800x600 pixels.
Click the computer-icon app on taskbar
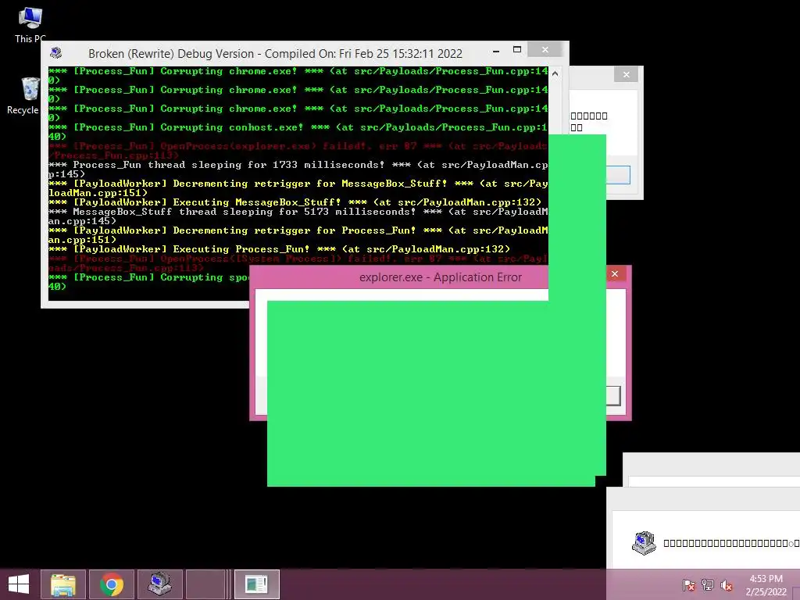coord(159,584)
